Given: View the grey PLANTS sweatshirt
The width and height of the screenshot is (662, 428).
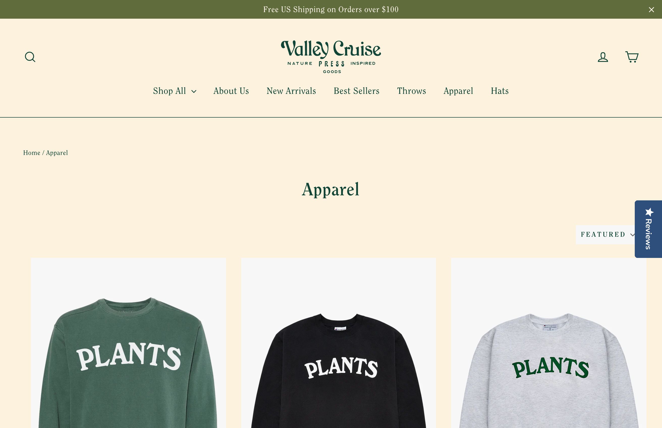Looking at the screenshot, I should pyautogui.click(x=549, y=343).
